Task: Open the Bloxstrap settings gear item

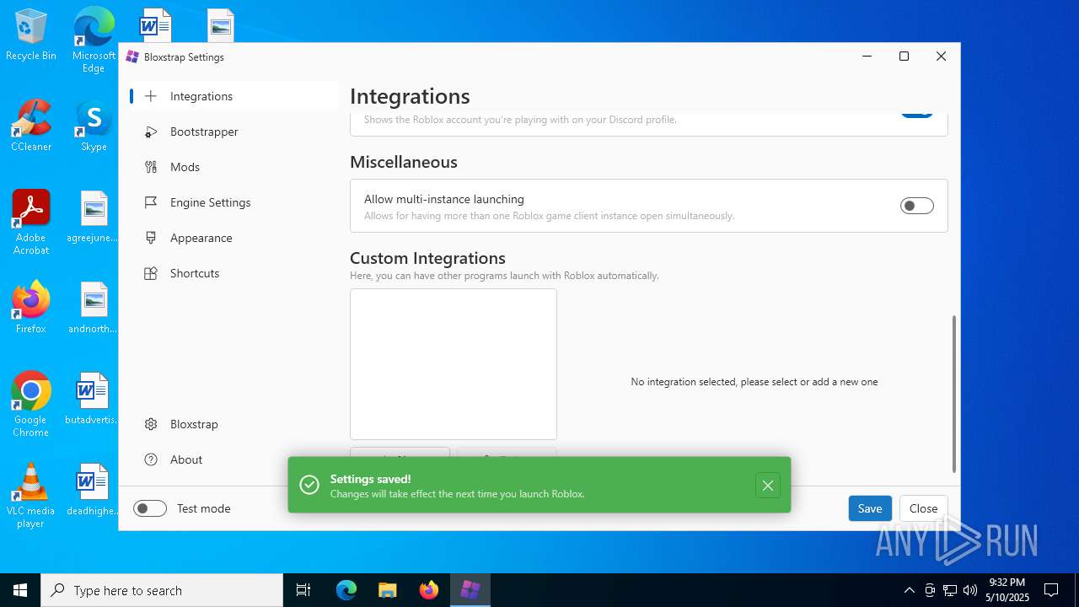Action: tap(234, 424)
